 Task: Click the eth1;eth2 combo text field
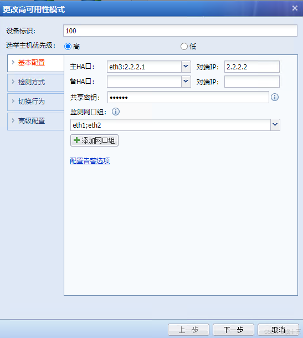171,125
